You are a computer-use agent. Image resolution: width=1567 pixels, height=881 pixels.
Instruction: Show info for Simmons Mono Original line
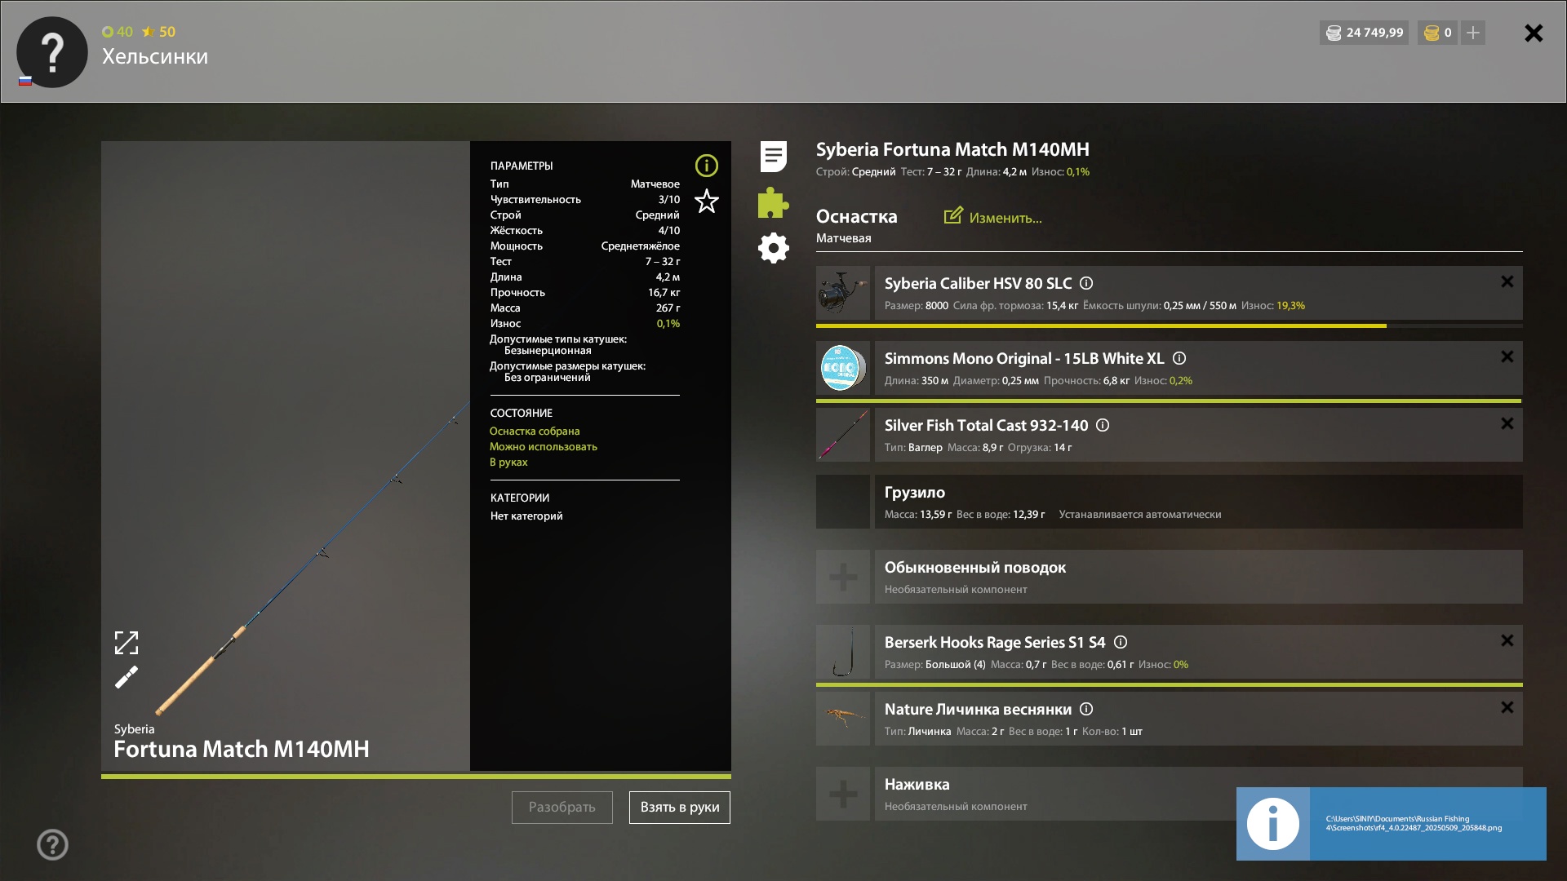click(1179, 358)
